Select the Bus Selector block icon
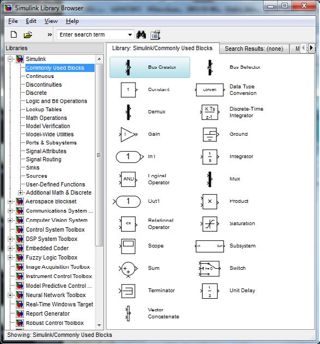 pyautogui.click(x=210, y=68)
